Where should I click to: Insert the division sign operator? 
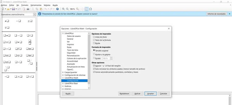tap(7, 49)
